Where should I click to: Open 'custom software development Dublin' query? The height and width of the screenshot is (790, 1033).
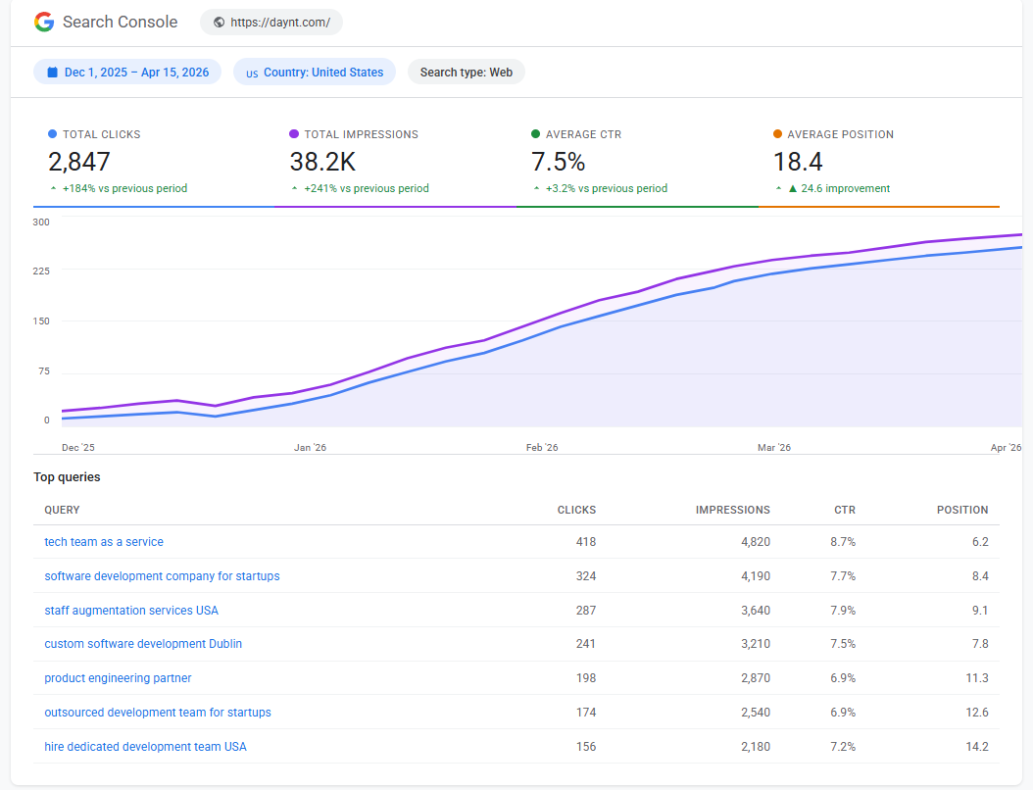click(143, 644)
